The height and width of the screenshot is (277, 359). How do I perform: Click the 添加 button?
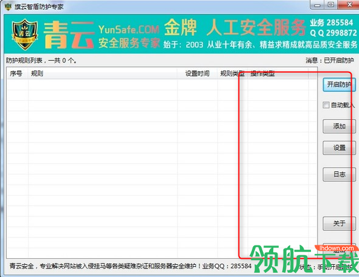click(340, 126)
